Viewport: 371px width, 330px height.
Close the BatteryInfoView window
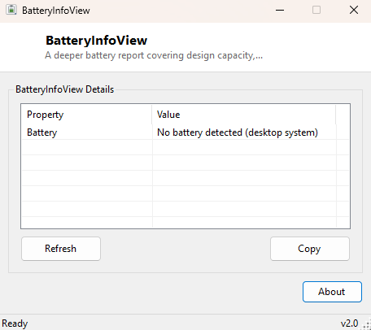[x=354, y=11]
